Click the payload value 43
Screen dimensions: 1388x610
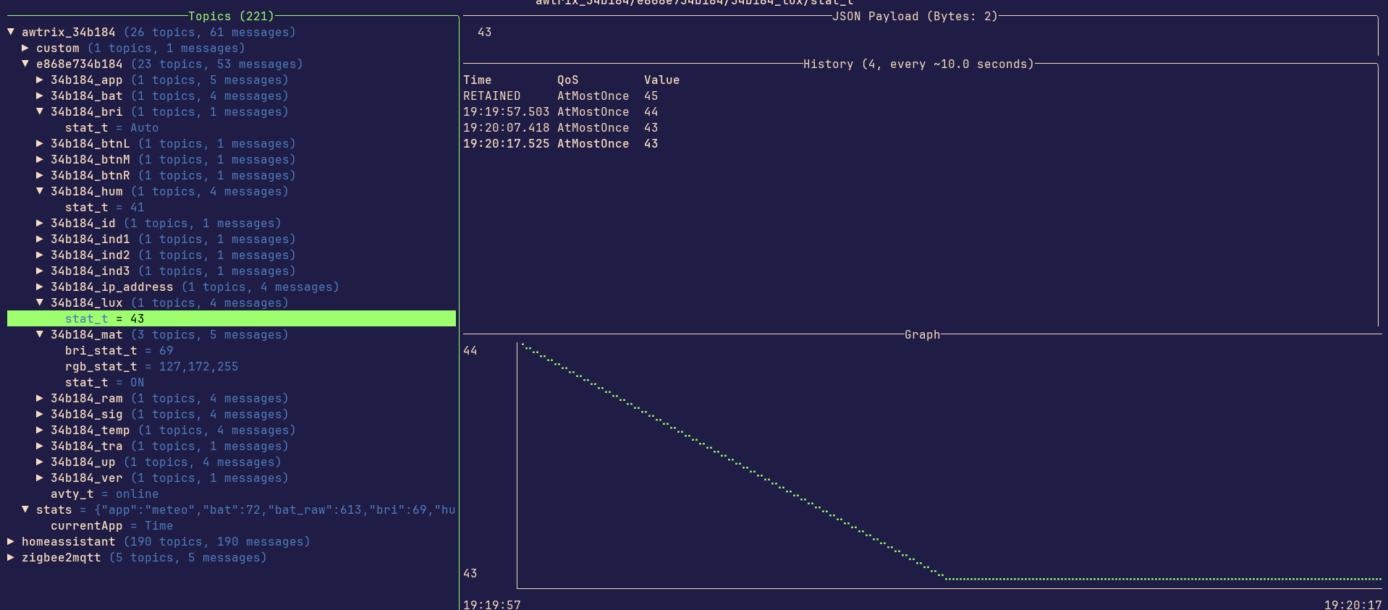tap(485, 32)
